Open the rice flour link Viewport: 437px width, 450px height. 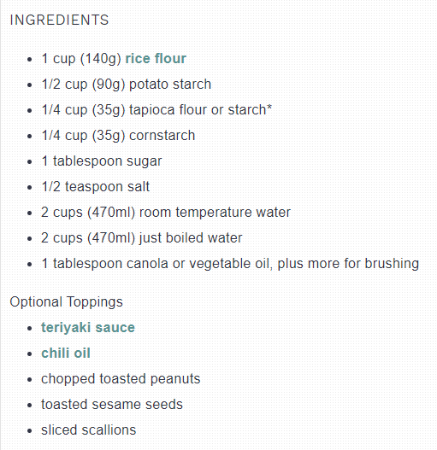[156, 59]
